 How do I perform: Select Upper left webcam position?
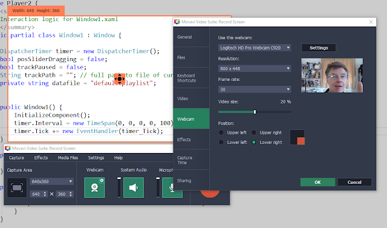(221, 132)
